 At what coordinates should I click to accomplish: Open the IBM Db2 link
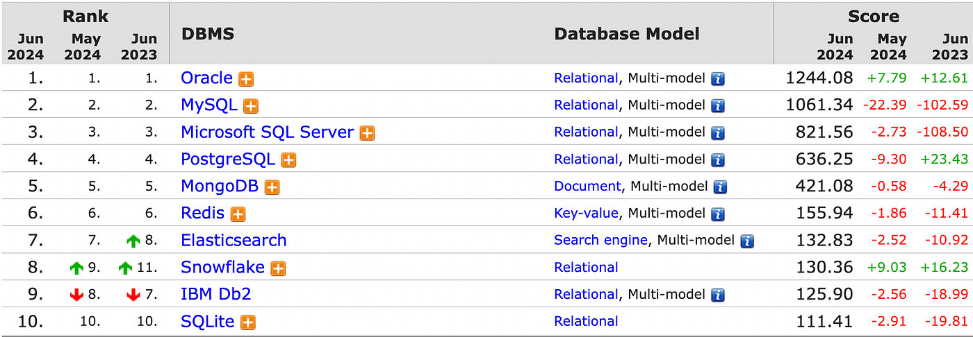[215, 294]
